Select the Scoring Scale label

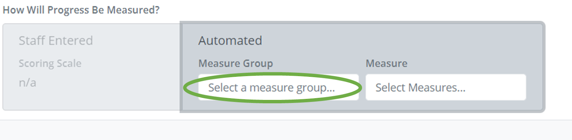click(x=50, y=63)
